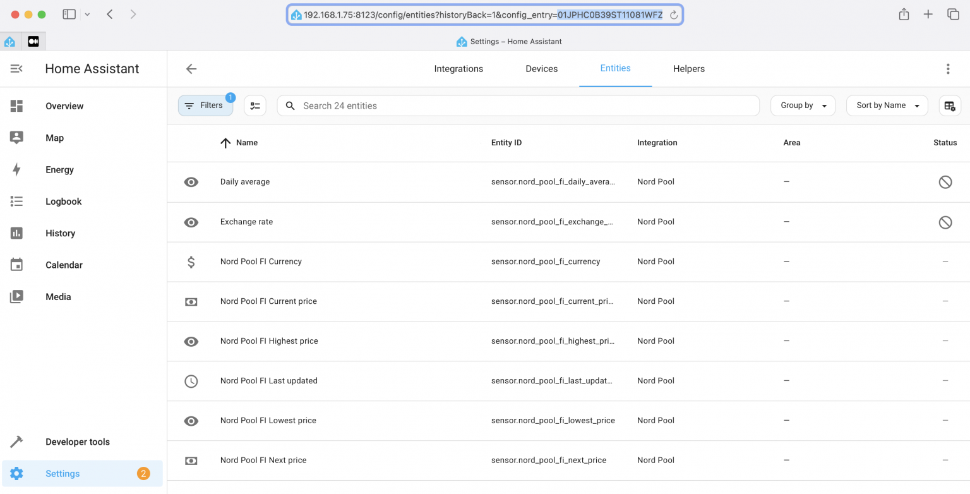Open the Group by dropdown
970x494 pixels.
coord(803,105)
